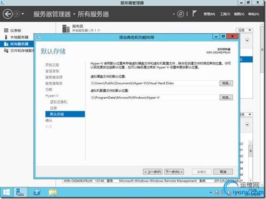Open File Explorer from the taskbar
Screen dimensions: 266x199
tap(53, 192)
